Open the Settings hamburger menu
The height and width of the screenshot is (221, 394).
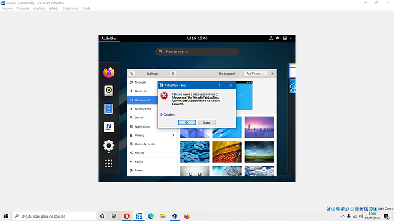172,73
